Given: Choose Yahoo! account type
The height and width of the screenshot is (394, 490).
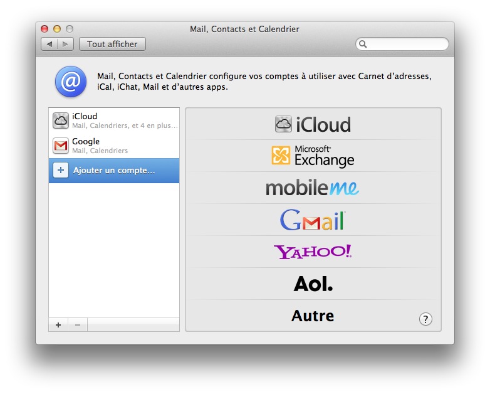Looking at the screenshot, I should pyautogui.click(x=313, y=252).
